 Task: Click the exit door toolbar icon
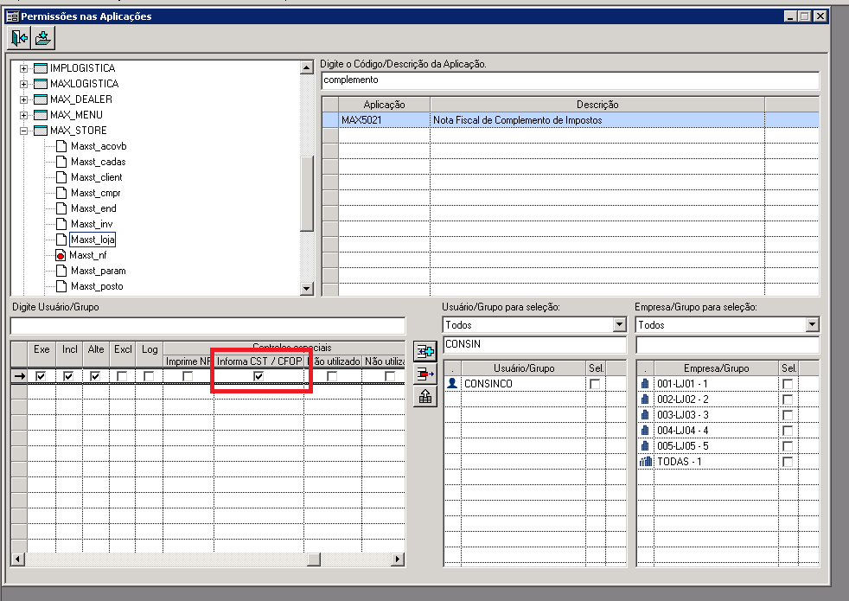tap(20, 38)
